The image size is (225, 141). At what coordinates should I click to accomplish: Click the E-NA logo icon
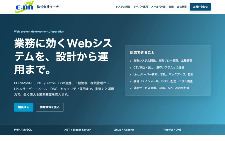click(24, 7)
